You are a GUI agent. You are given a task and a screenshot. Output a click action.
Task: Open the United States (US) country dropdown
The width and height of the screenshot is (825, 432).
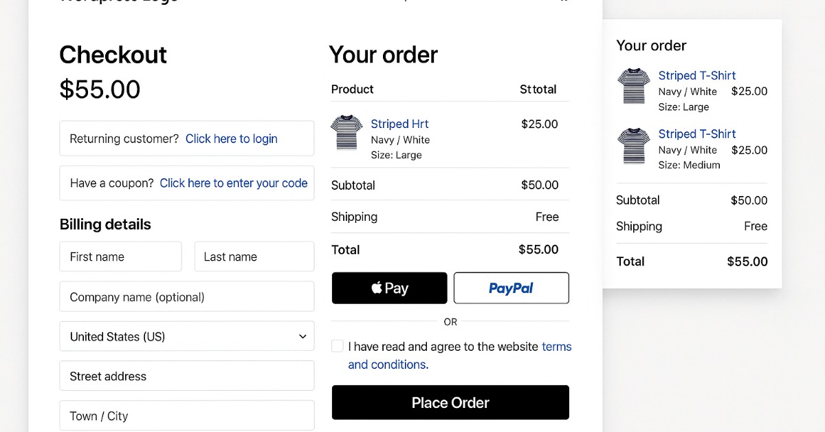(186, 336)
